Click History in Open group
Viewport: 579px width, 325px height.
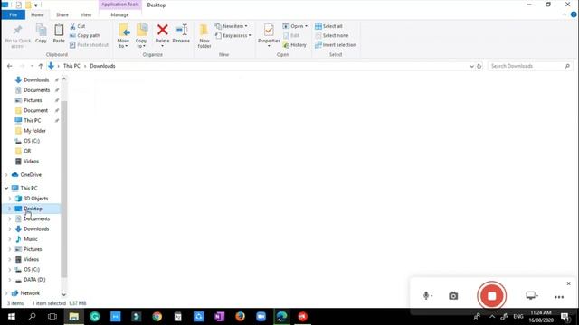[295, 45]
